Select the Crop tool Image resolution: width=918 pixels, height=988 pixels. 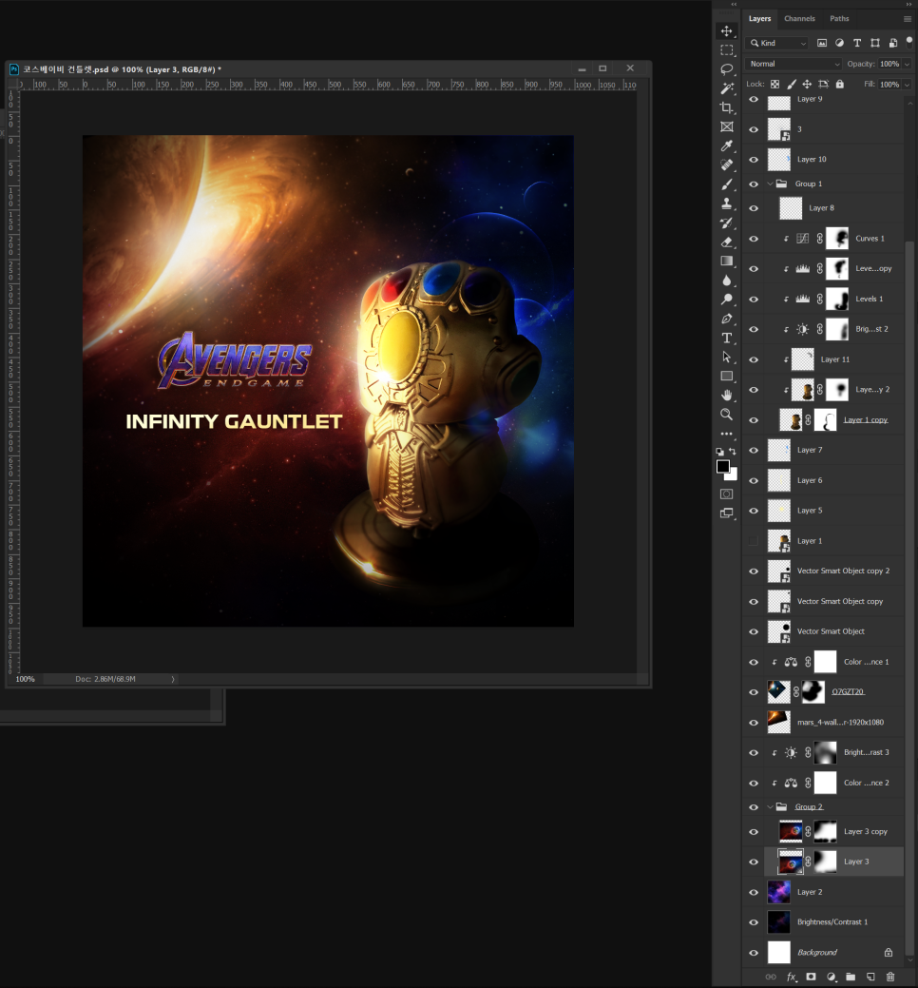point(727,107)
